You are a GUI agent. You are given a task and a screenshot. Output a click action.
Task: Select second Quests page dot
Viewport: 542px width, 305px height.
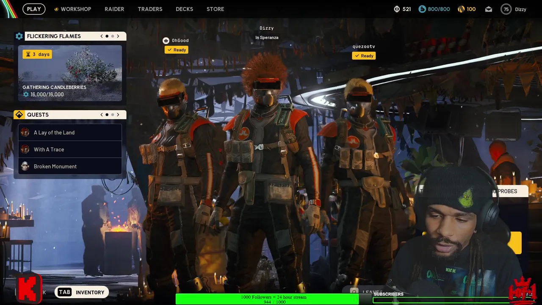click(113, 115)
